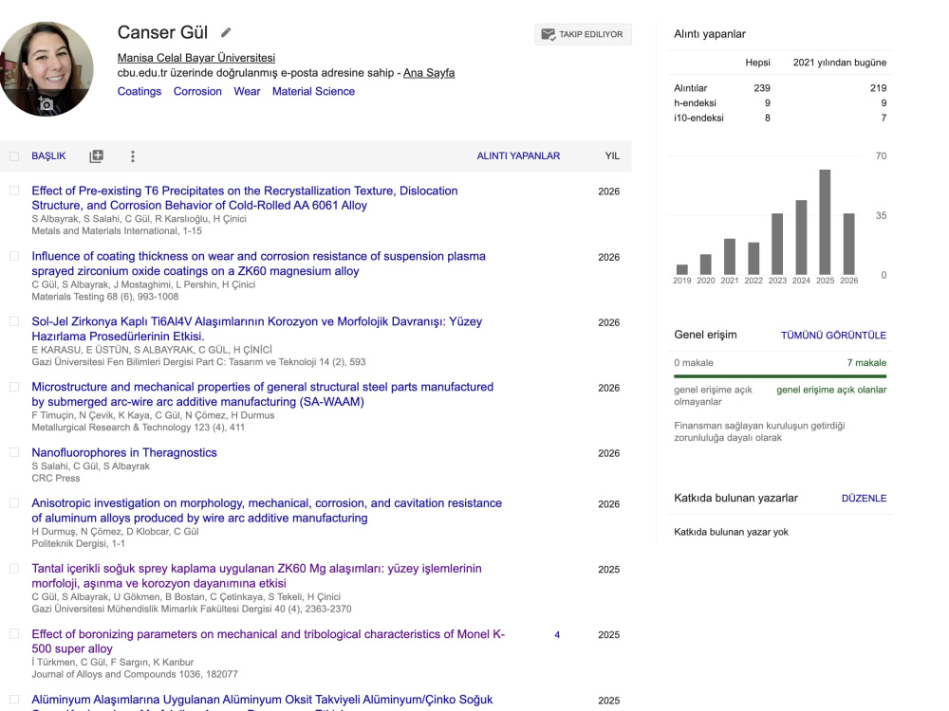Click the i10-endeksi row label
The height and width of the screenshot is (711, 949).
coord(698,118)
